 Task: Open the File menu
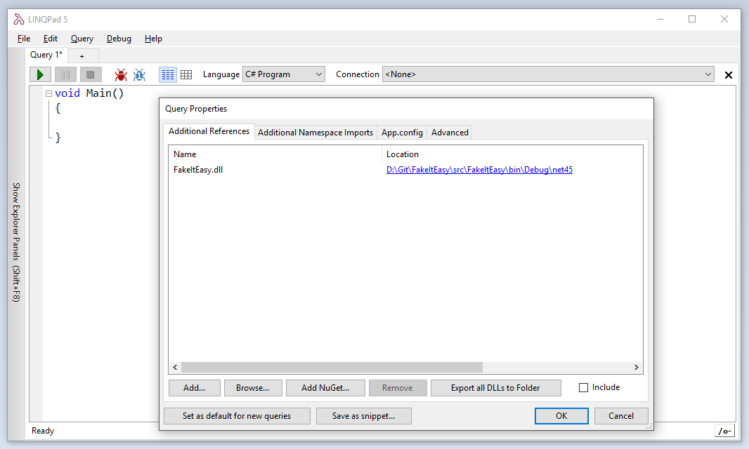pos(24,39)
